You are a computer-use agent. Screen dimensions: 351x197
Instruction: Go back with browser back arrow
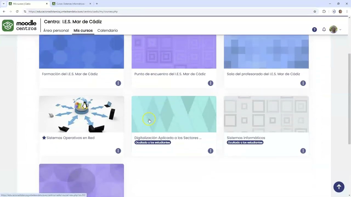tap(4, 11)
